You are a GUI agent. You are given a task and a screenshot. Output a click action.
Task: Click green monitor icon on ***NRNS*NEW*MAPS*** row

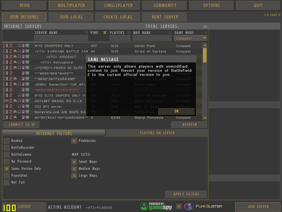pos(27,73)
